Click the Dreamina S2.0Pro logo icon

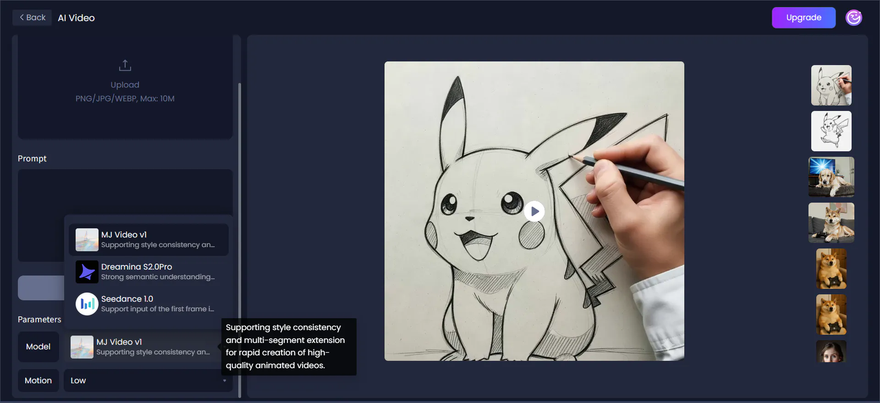tap(87, 272)
